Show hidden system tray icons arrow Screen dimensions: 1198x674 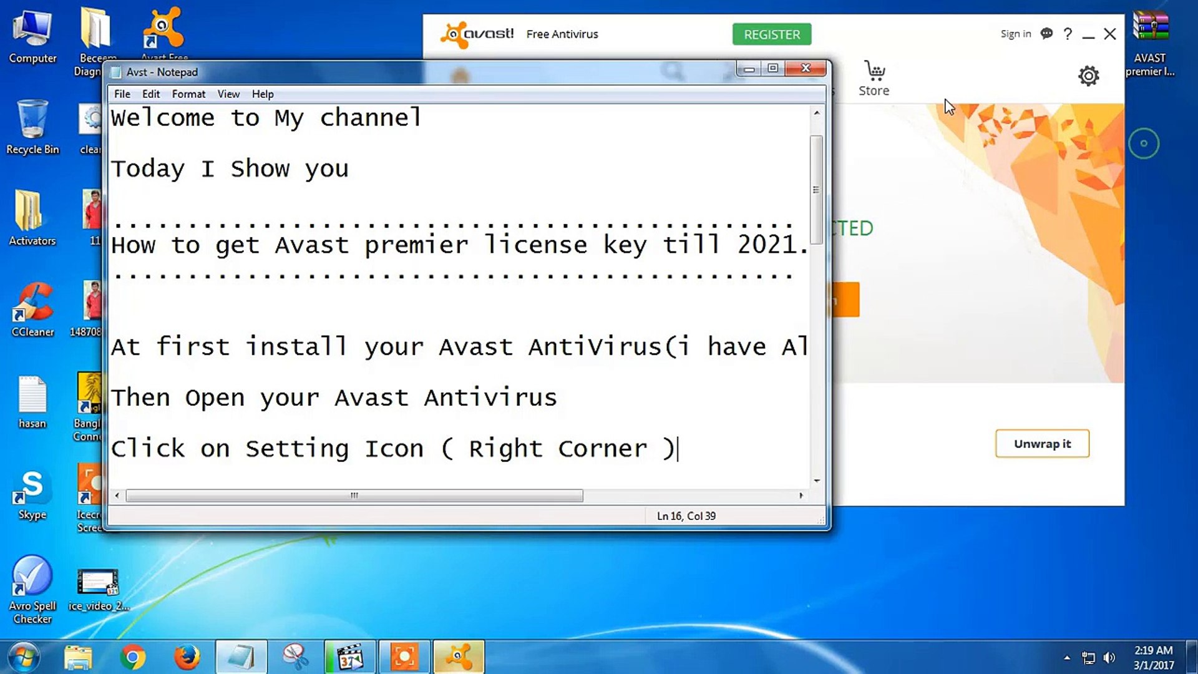point(1067,658)
